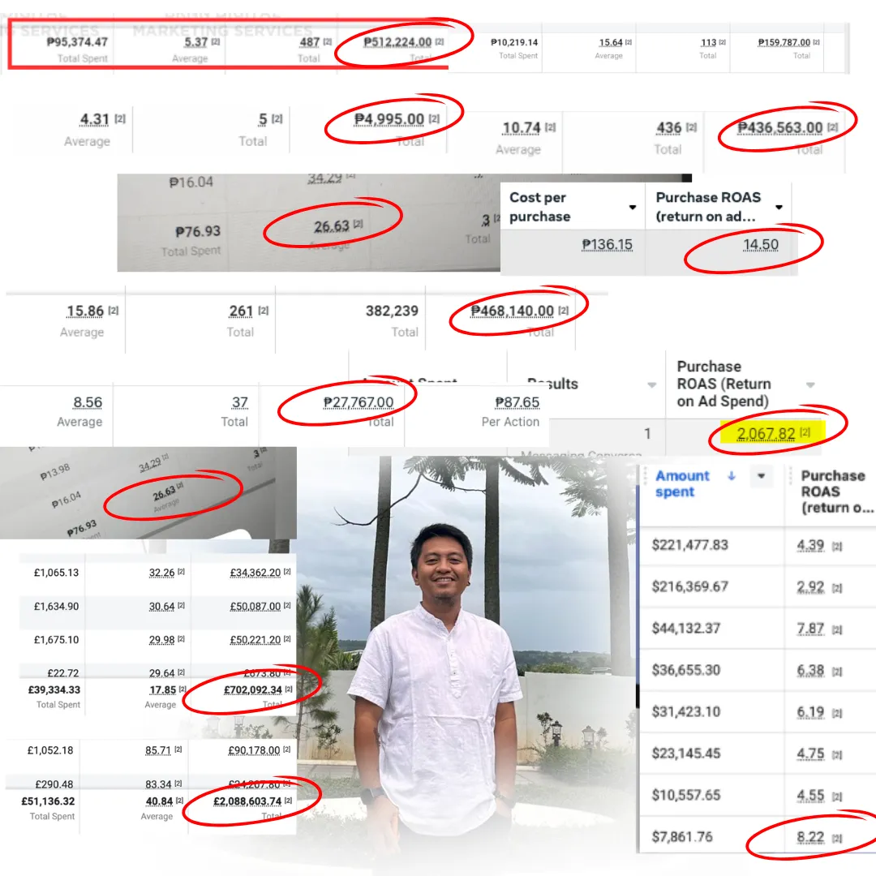Select the ₱27,767.00 total value
Screen dimensions: 876x876
pyautogui.click(x=359, y=402)
